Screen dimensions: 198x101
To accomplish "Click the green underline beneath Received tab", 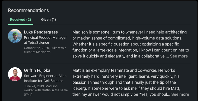I will click(20, 24).
